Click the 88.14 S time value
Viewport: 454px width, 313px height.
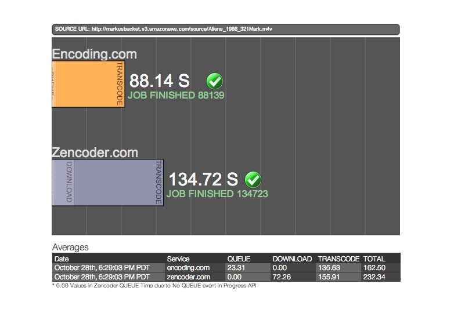(x=160, y=81)
